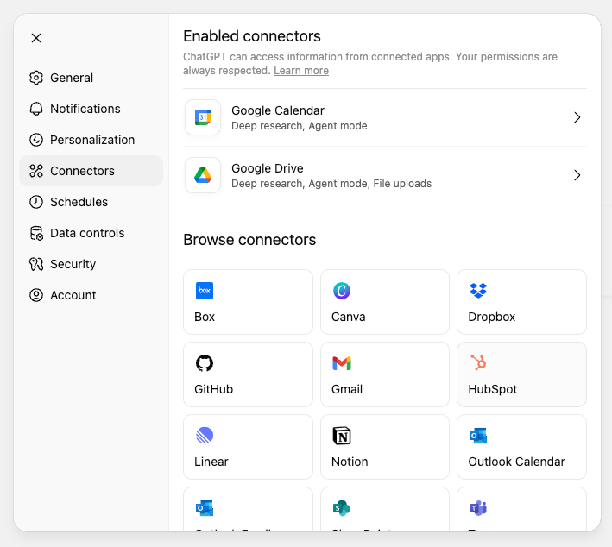Click the Connectors icon in the sidebar
This screenshot has height=547, width=612.
[x=36, y=171]
